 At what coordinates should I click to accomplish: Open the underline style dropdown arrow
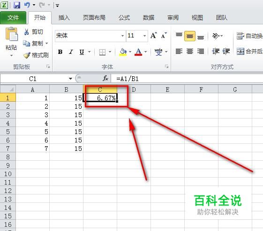click(90, 52)
